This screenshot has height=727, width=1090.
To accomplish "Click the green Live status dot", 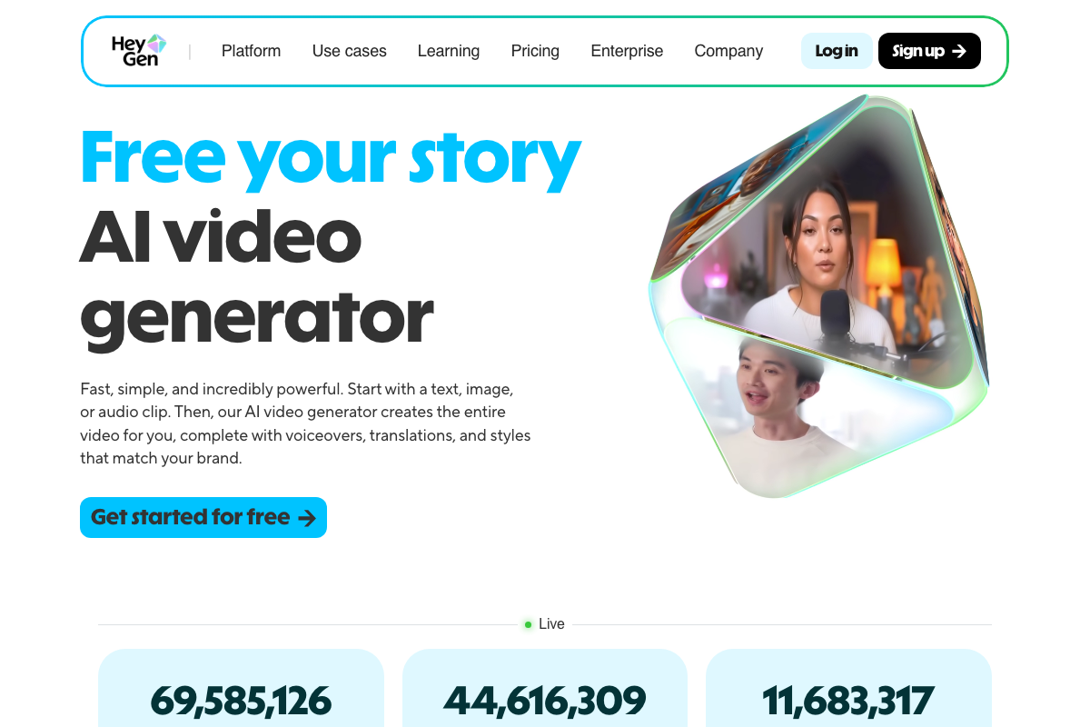I will (528, 624).
